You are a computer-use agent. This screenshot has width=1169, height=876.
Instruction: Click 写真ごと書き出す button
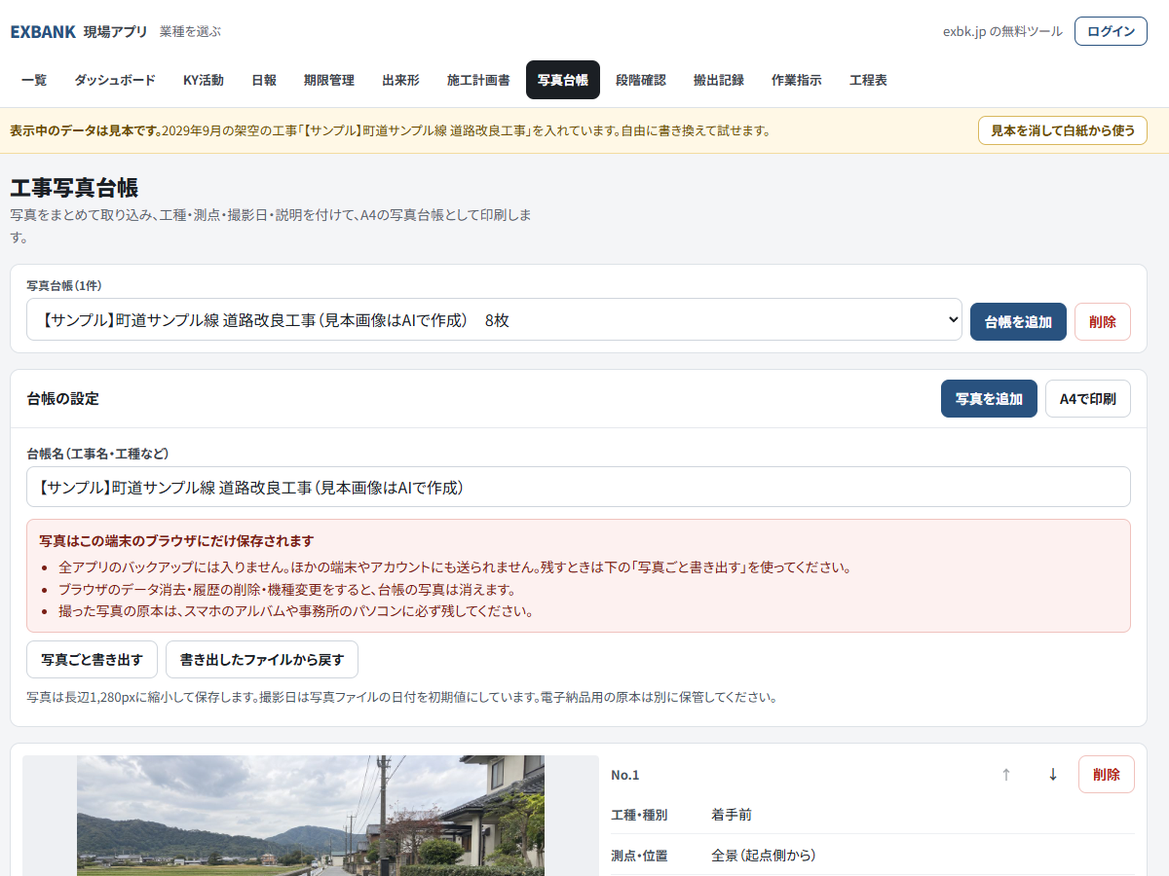92,659
